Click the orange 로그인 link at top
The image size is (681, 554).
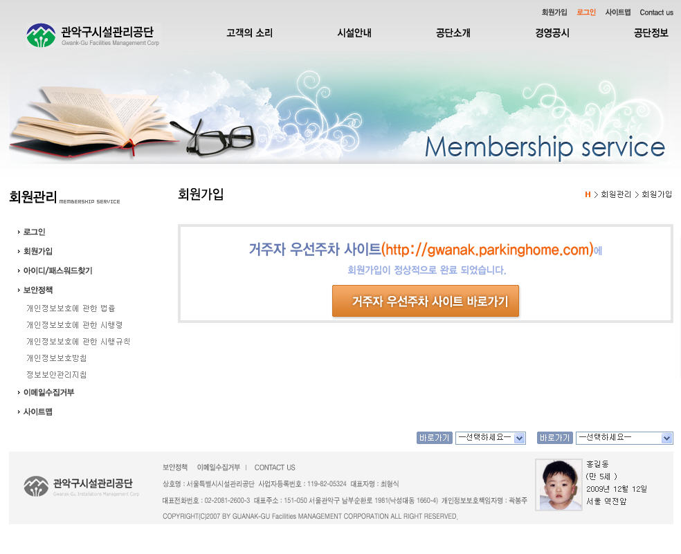[586, 12]
